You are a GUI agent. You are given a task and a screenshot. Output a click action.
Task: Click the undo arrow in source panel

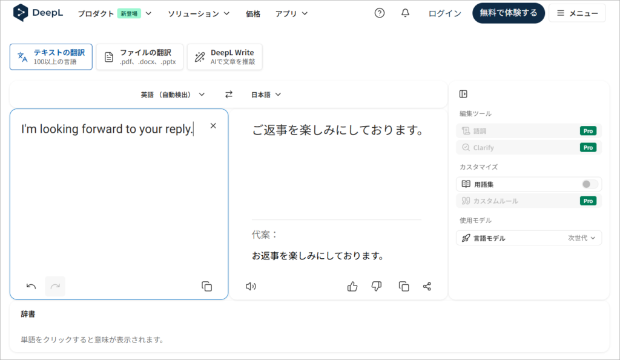pyautogui.click(x=31, y=287)
